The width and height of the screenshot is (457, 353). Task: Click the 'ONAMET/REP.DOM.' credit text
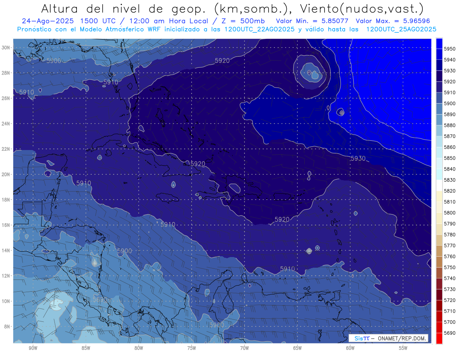point(402,339)
